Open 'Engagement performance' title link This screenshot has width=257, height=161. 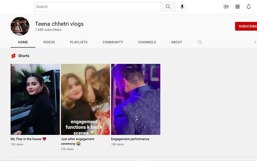[x=130, y=139]
